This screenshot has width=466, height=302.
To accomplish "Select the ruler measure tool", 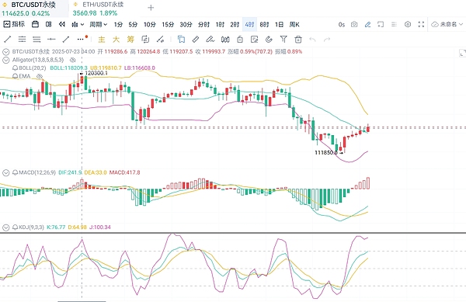I will click(196, 39).
